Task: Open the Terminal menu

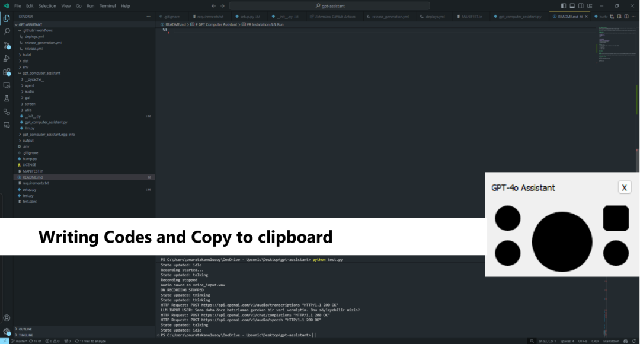Action: click(x=108, y=6)
